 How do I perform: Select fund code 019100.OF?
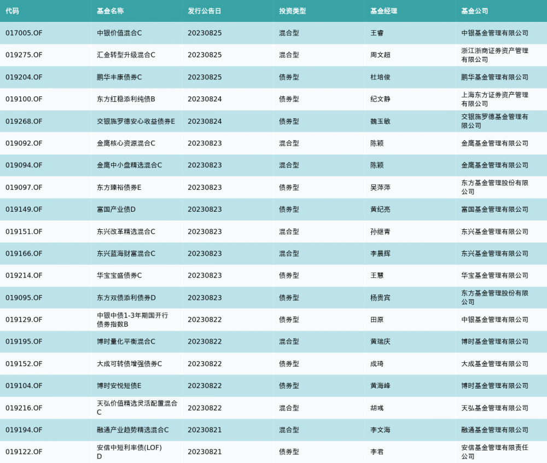pos(24,99)
